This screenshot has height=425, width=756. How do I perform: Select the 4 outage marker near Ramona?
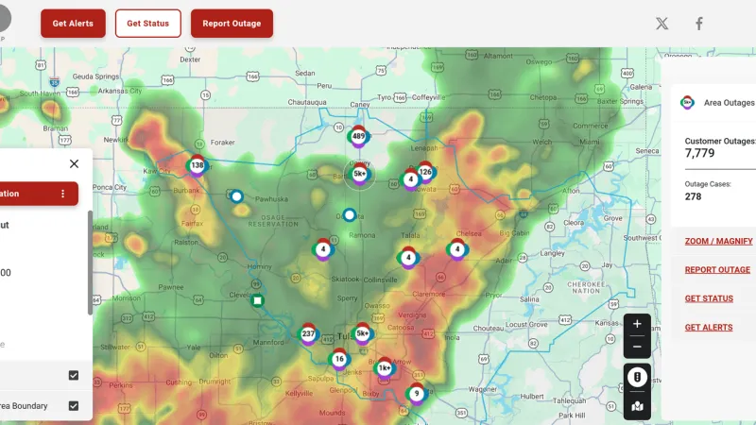[x=323, y=249]
